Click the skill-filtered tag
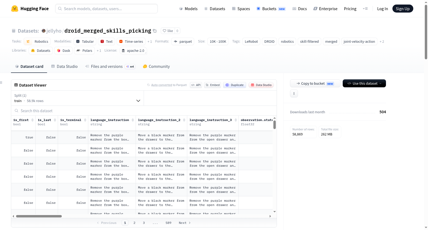 click(x=309, y=41)
